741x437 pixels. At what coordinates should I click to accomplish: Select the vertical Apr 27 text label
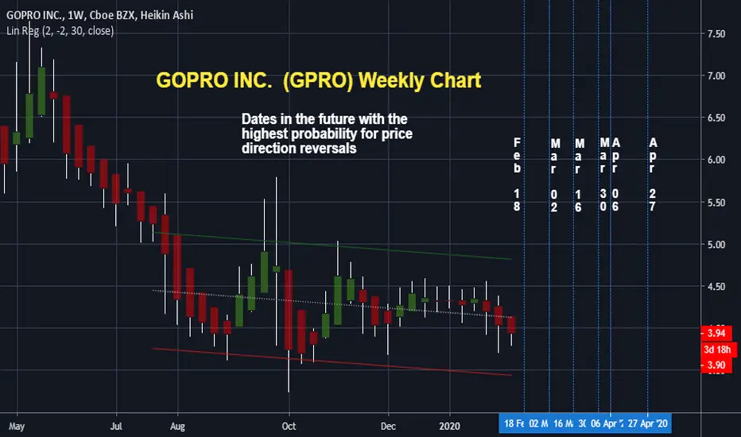653,174
